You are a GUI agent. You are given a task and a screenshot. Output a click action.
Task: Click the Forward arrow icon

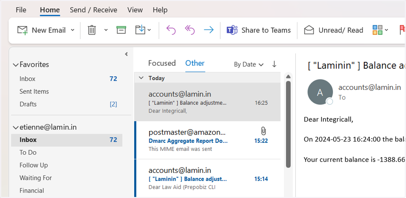pyautogui.click(x=209, y=30)
